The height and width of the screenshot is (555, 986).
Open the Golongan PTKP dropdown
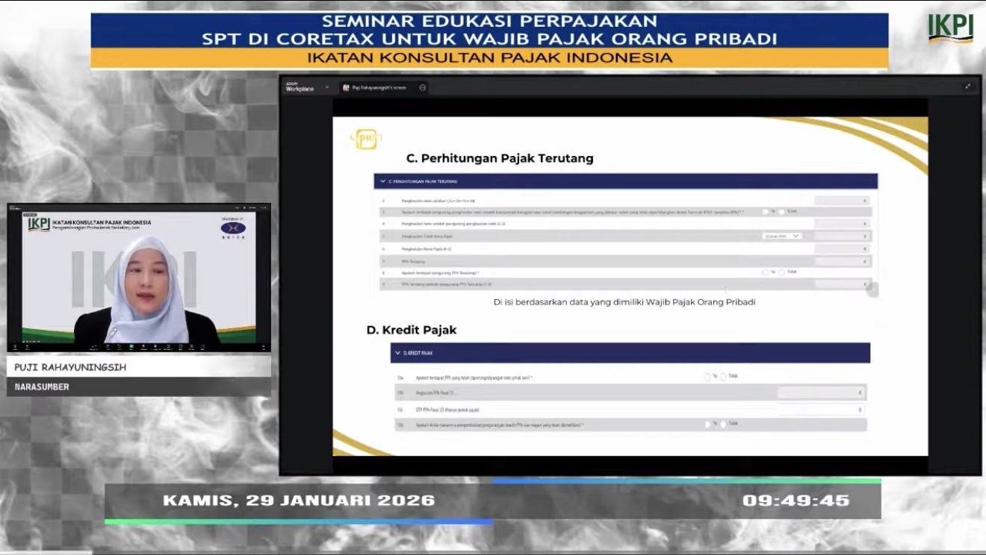tap(782, 236)
